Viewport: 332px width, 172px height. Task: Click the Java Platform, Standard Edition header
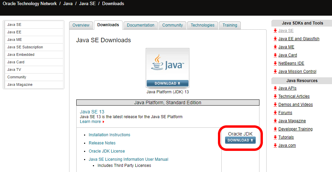168,103
